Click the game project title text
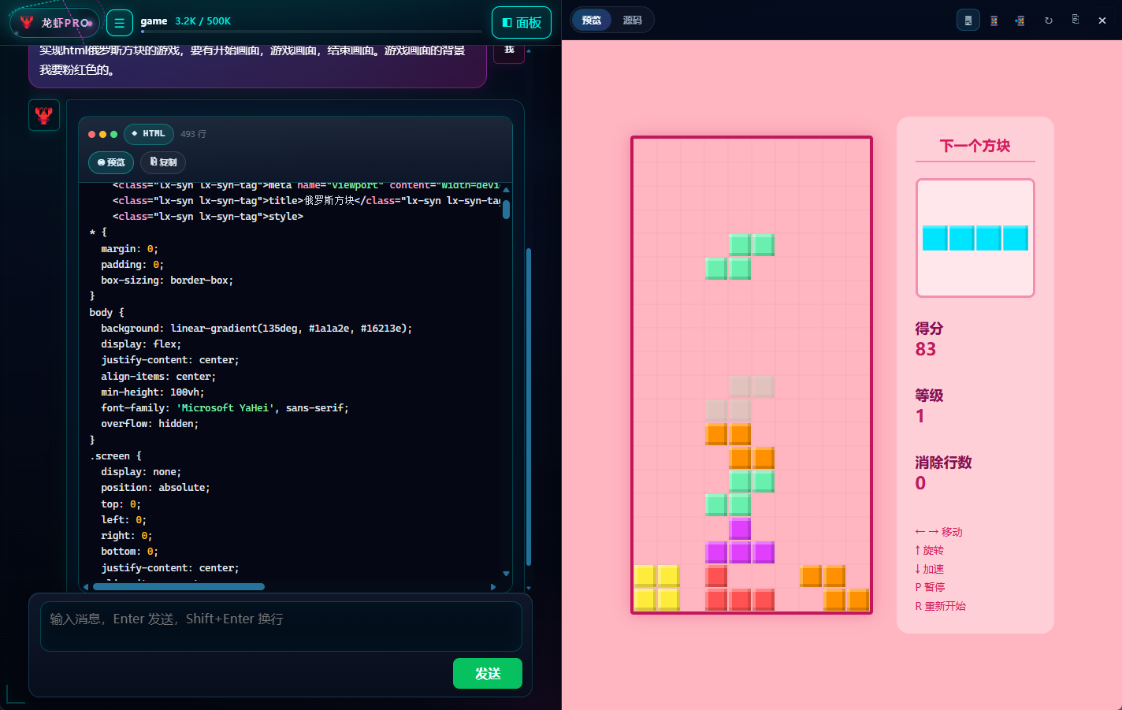 pyautogui.click(x=154, y=21)
